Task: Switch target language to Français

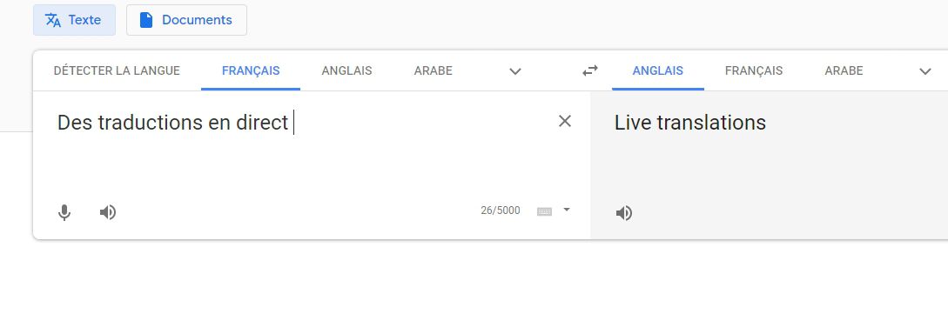Action: [754, 70]
